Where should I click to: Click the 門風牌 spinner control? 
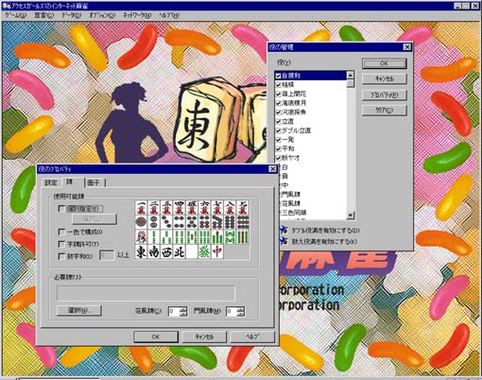pos(241,312)
